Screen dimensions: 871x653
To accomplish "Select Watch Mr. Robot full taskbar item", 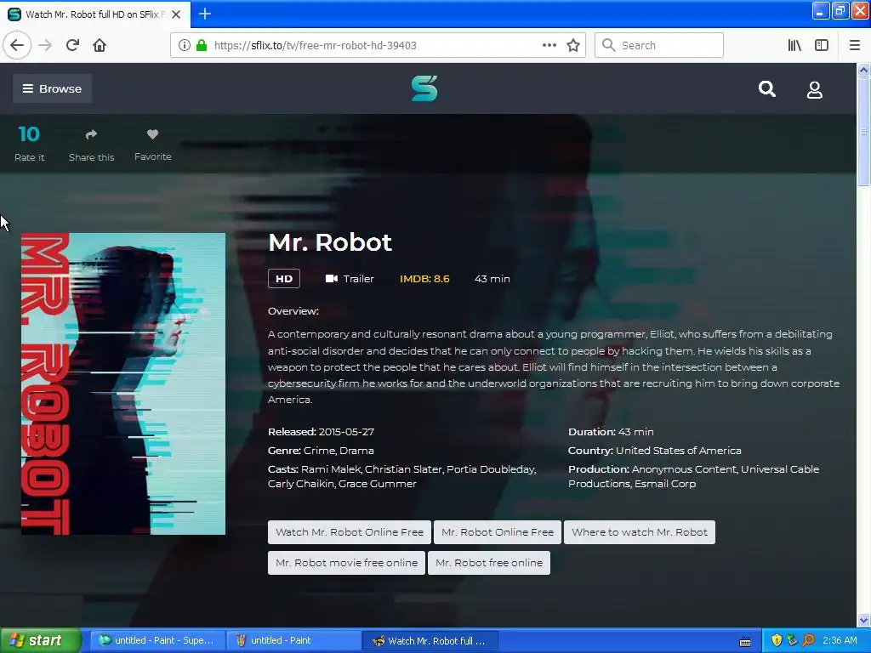I will pos(430,641).
